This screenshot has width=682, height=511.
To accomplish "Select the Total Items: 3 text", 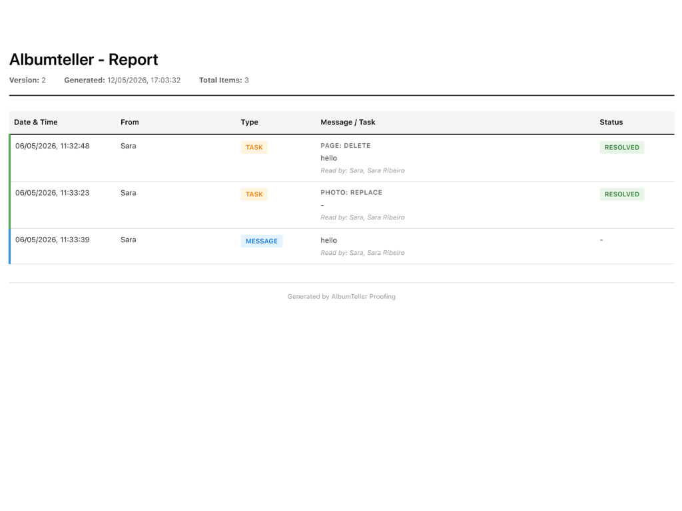I will click(224, 80).
